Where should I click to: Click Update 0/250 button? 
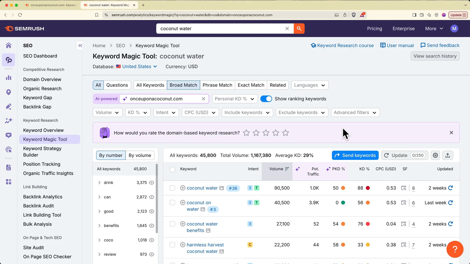point(404,155)
